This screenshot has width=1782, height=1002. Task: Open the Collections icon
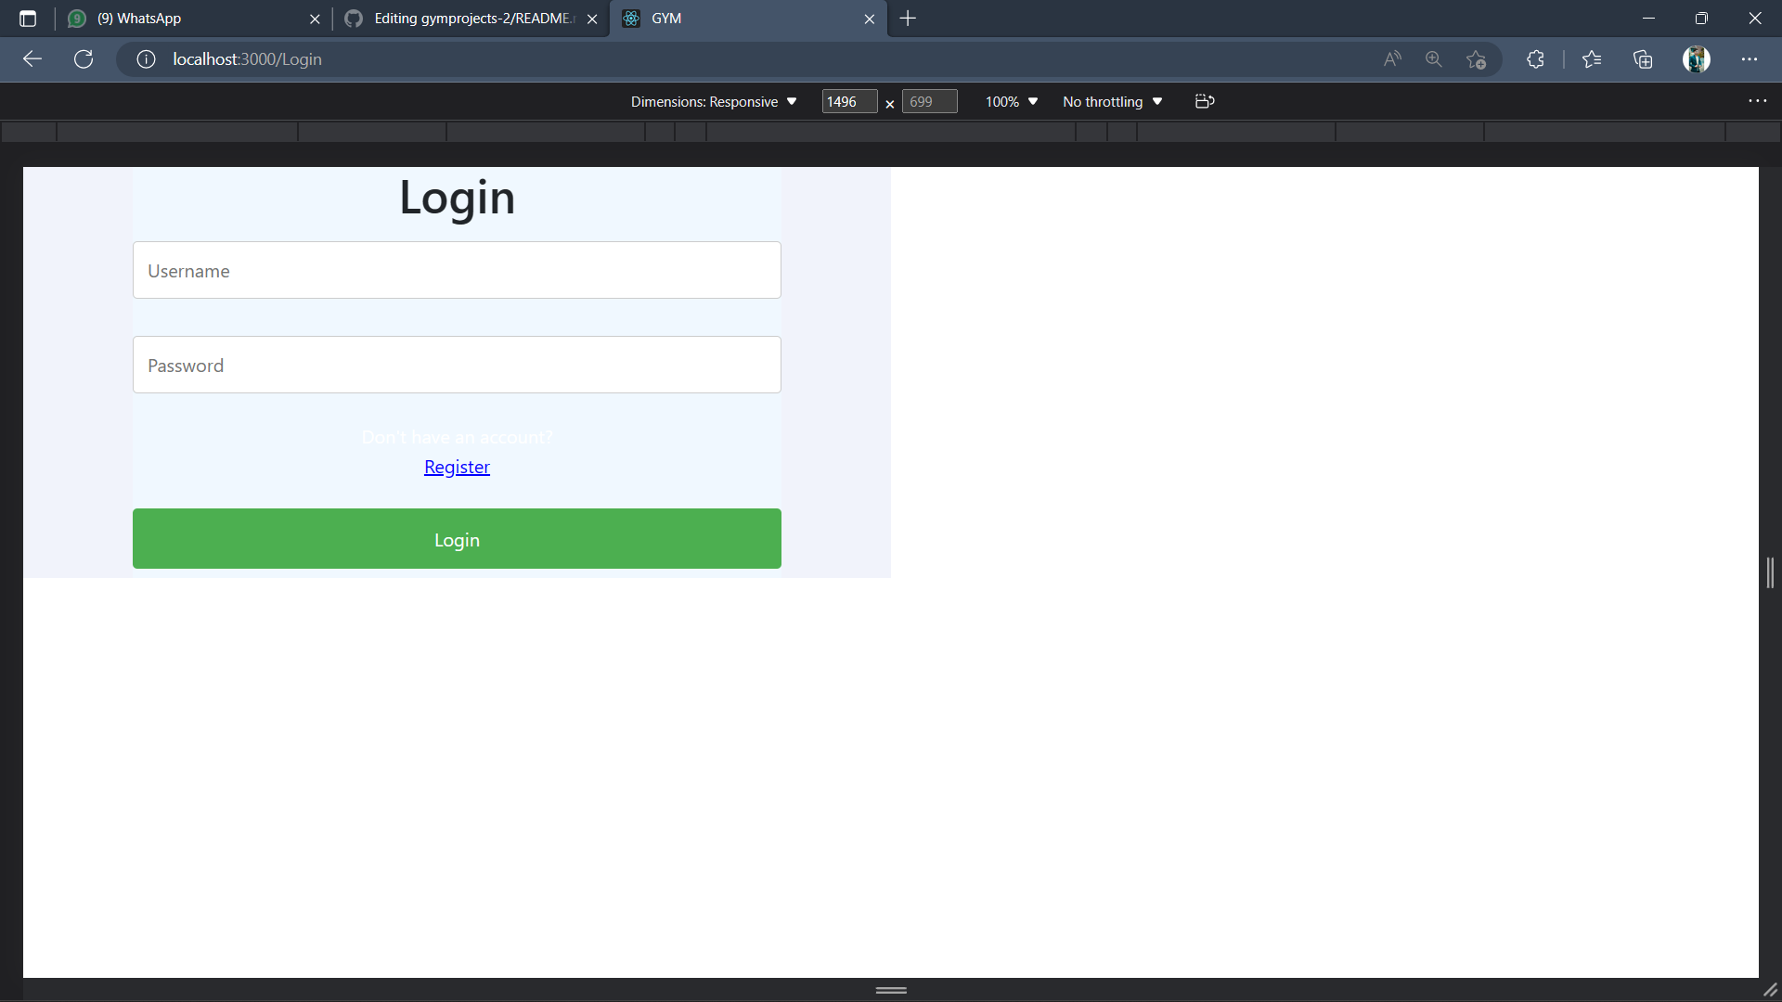[x=1643, y=59]
